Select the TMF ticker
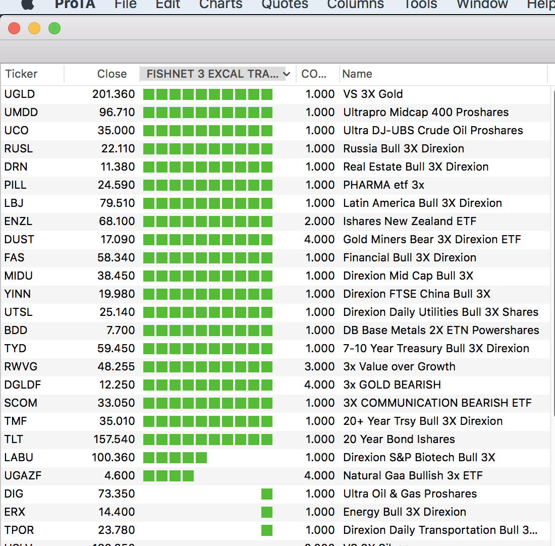The width and height of the screenshot is (555, 546). click(x=16, y=421)
